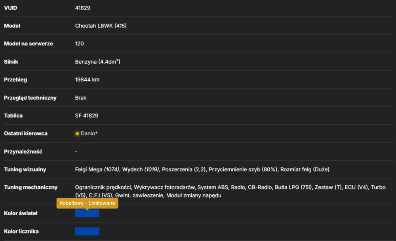Image resolution: width=396 pixels, height=241 pixels.
Task: Click the Felgi Mega (1074) tuning entry
Action: (x=97, y=170)
